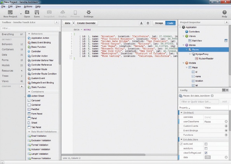The width and height of the screenshot is (231, 164).
Task: Focus the Filter or Quick Value Set field
Action: coord(199,102)
